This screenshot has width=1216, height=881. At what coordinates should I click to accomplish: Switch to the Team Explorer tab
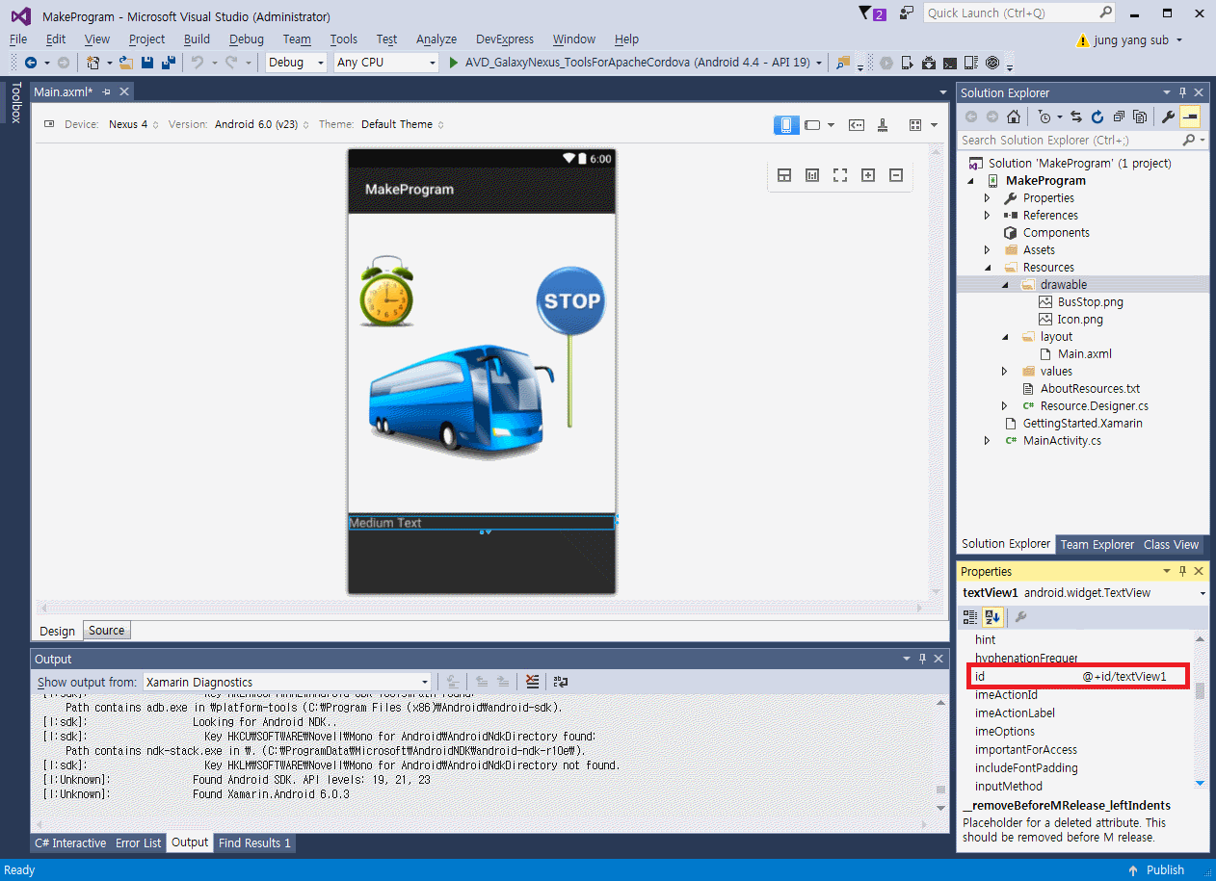click(x=1097, y=544)
